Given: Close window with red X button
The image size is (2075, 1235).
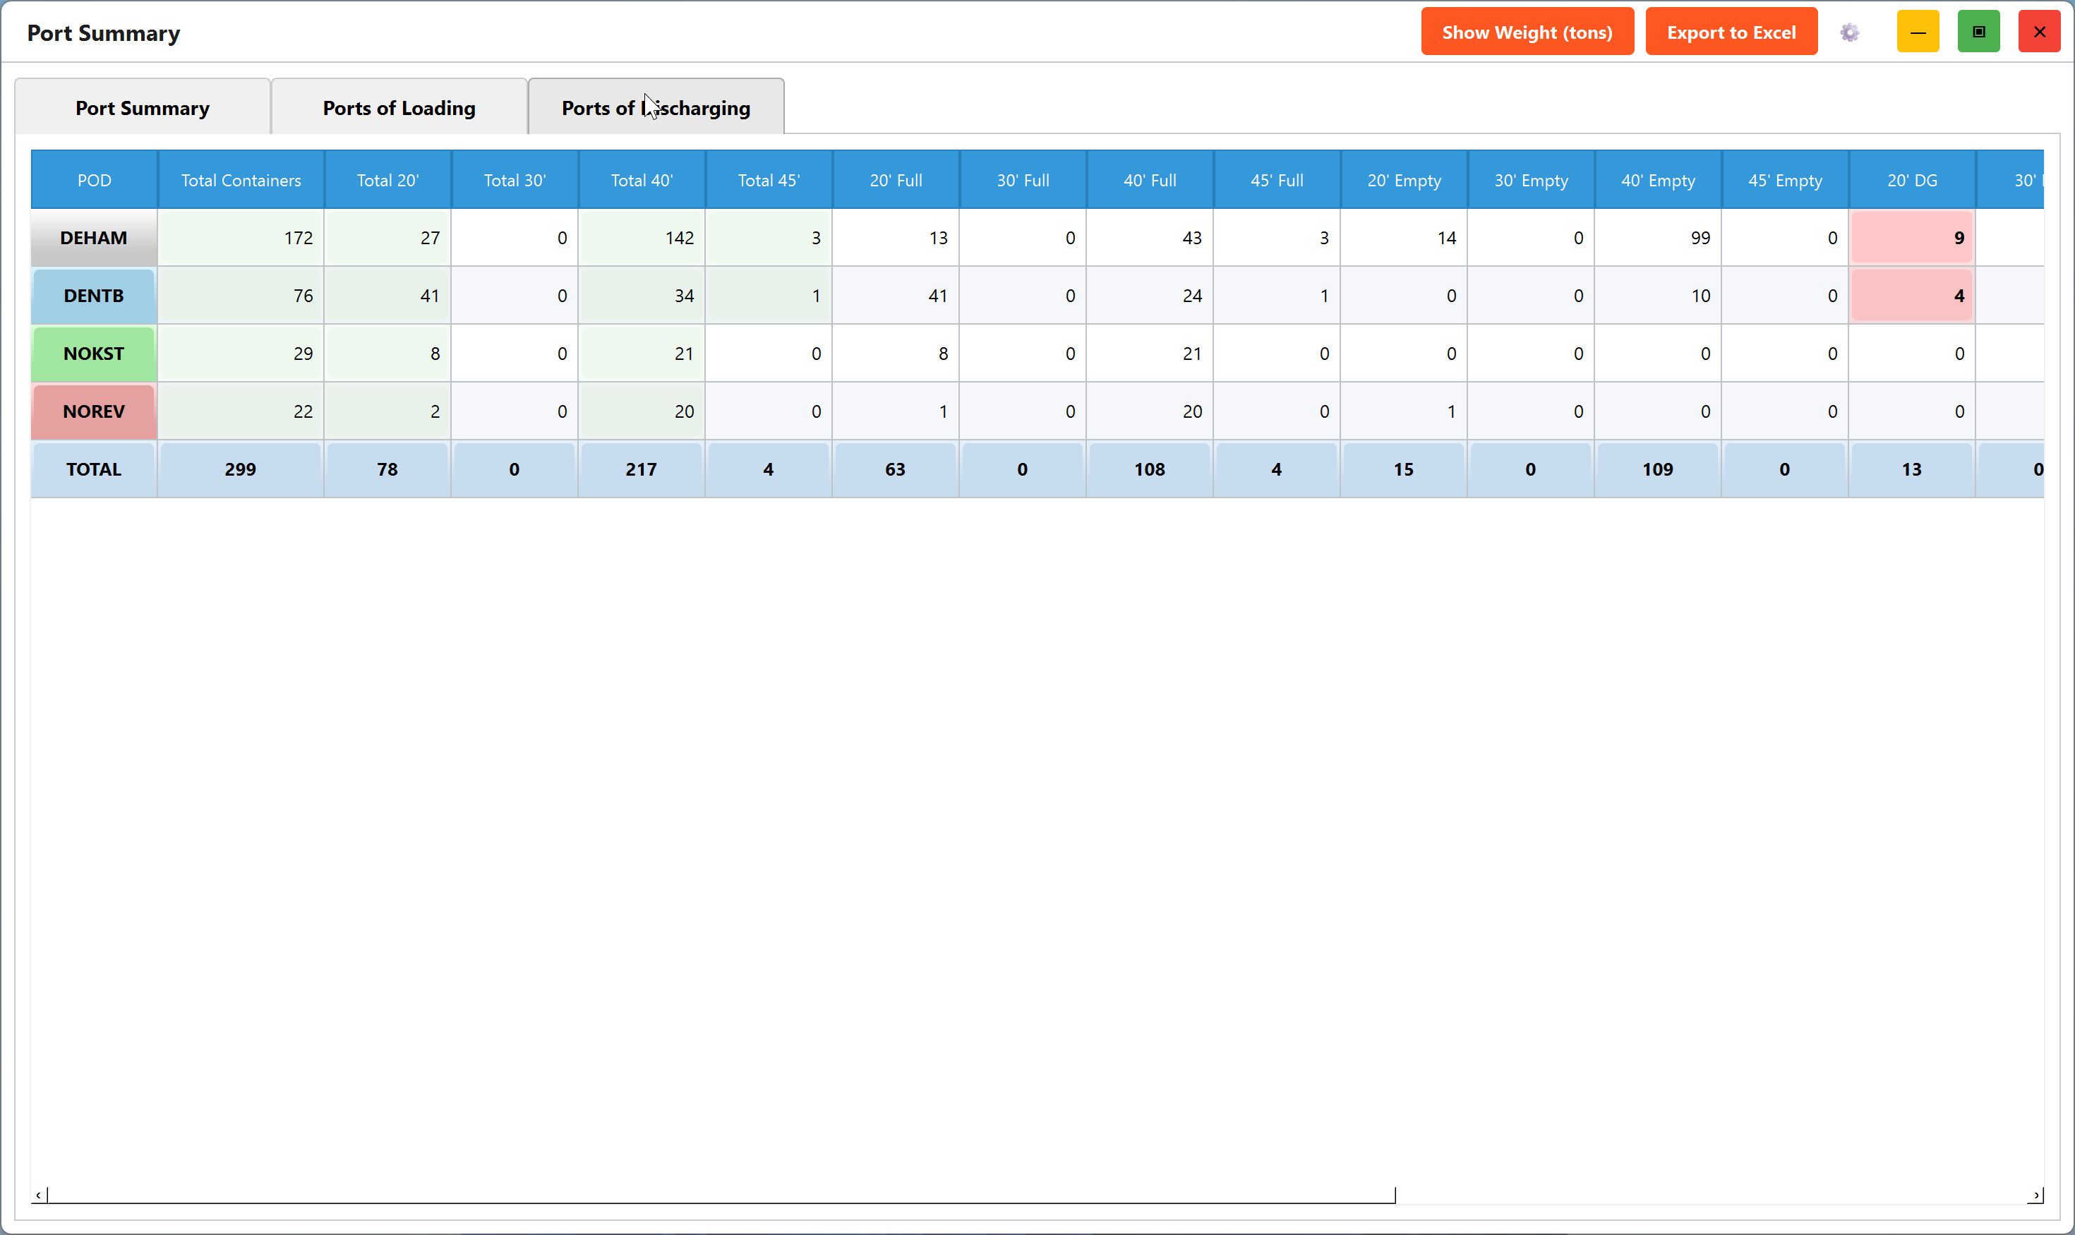Looking at the screenshot, I should click(2039, 32).
